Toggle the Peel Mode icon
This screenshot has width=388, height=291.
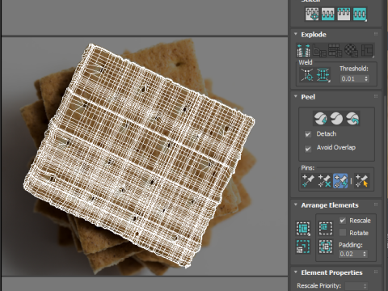(336, 118)
